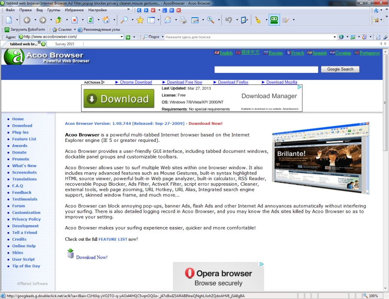The height and width of the screenshot is (299, 389).
Task: Click the green Download ad button
Action: point(119,99)
